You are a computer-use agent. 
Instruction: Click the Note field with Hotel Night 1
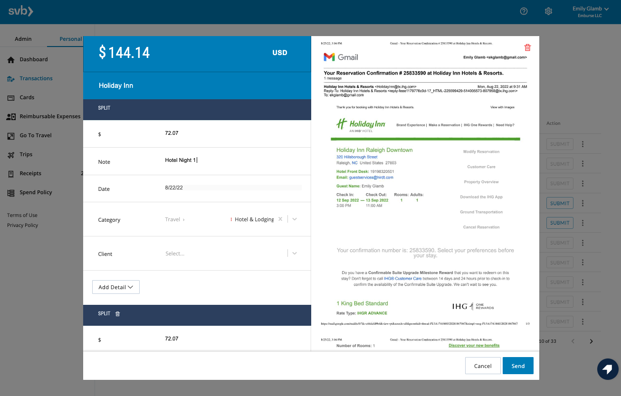[233, 160]
